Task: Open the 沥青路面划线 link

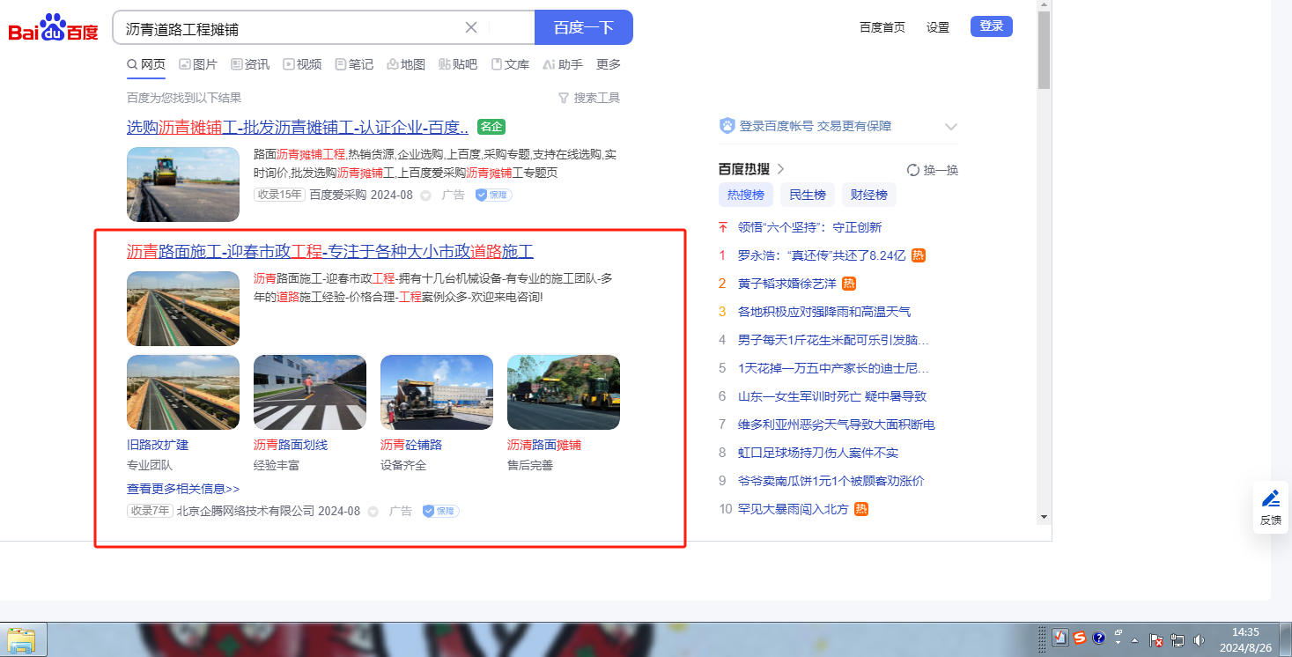Action: point(291,445)
